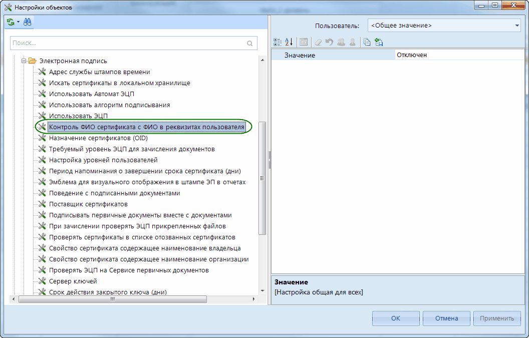Viewport: 529px width, 338px height.
Task: Click the green refresh icon
Action: tap(11, 23)
